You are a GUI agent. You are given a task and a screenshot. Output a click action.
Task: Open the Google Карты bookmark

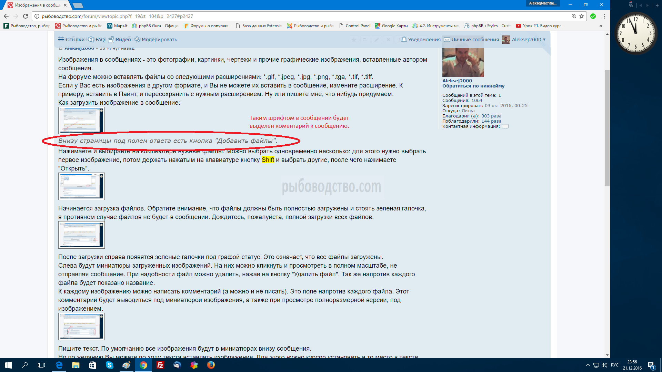(391, 26)
